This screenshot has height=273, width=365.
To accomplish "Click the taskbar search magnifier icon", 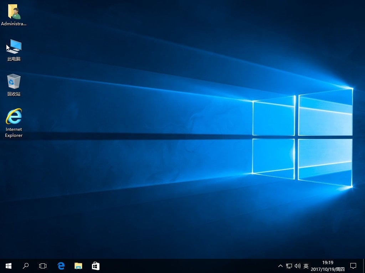I will 26,266.
